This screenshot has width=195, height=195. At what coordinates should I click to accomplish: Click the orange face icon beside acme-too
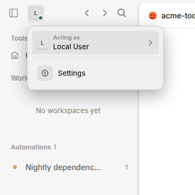coord(153,16)
